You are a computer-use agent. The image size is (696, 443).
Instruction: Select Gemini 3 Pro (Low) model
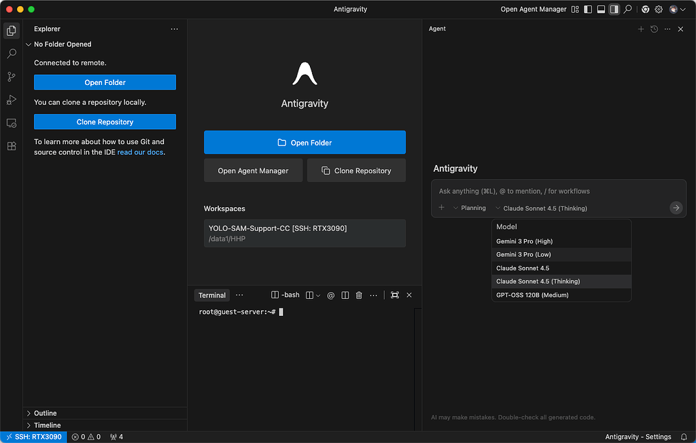click(x=561, y=255)
